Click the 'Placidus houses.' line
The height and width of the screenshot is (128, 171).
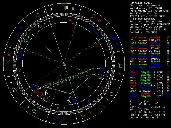(142, 19)
